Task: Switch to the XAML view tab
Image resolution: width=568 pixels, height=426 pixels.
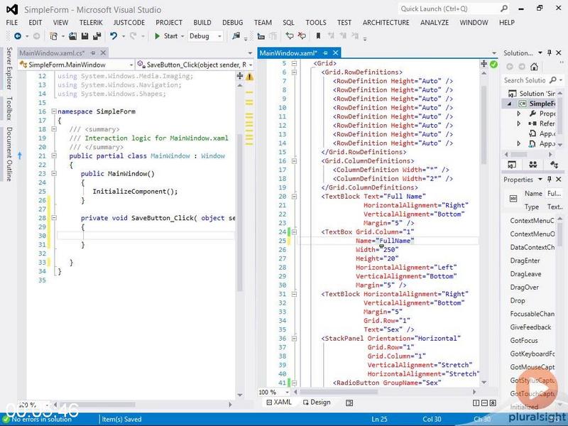Action: click(x=279, y=402)
